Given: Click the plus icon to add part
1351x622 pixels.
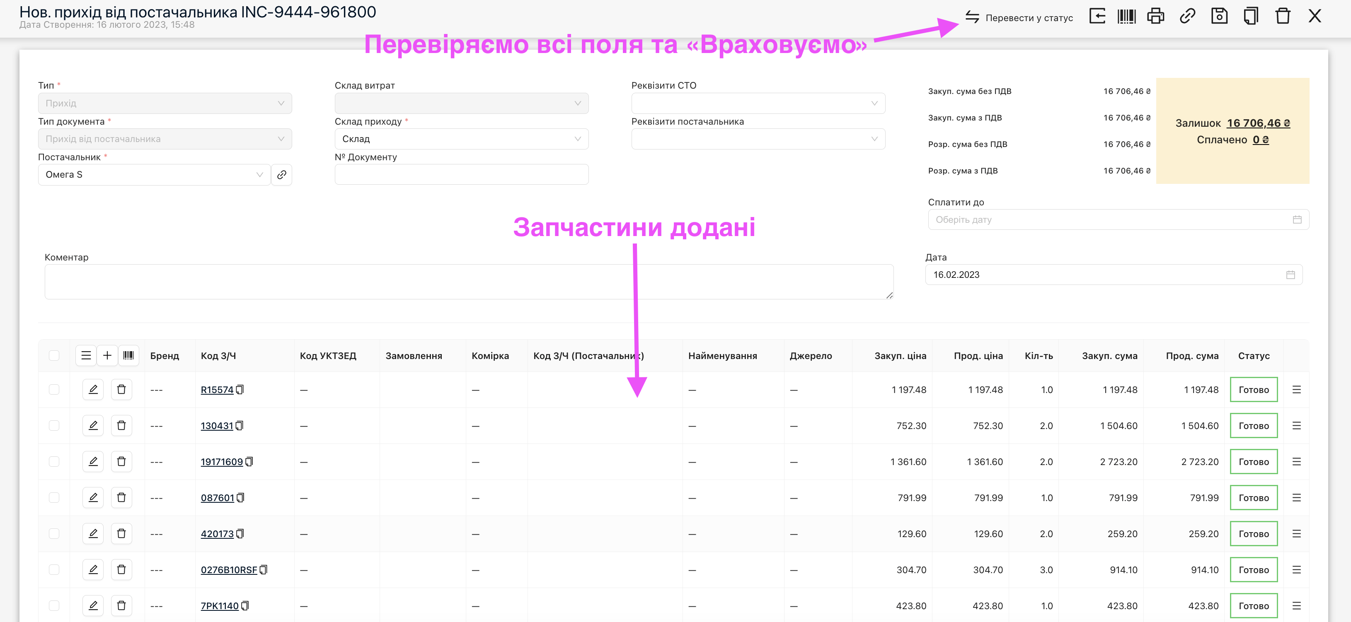Looking at the screenshot, I should pyautogui.click(x=107, y=355).
